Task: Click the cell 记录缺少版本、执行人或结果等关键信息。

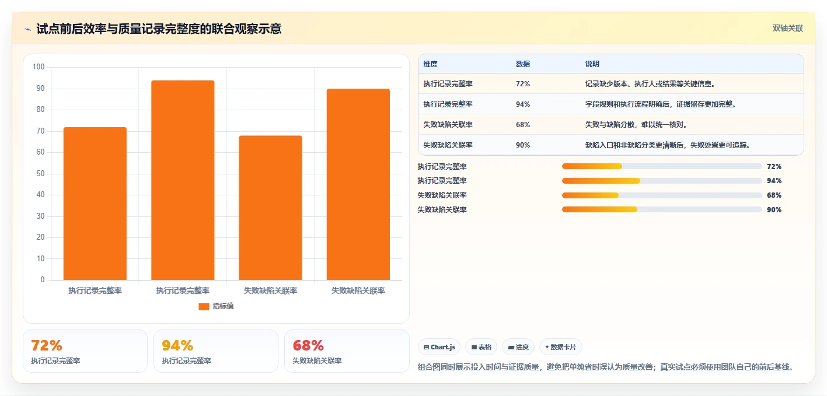Action: 650,84
